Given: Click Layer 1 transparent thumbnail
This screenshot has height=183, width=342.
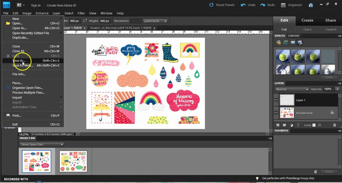Looking at the screenshot, I should point(287,100).
